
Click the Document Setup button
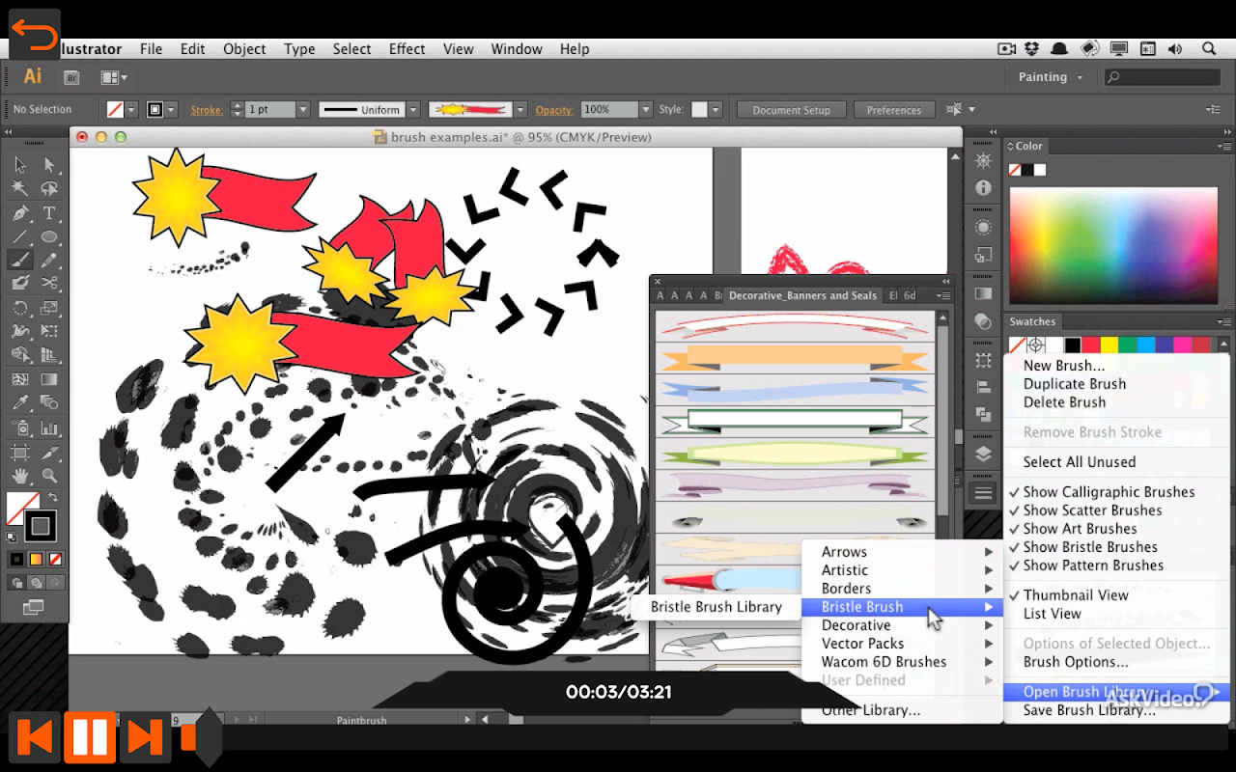[791, 110]
